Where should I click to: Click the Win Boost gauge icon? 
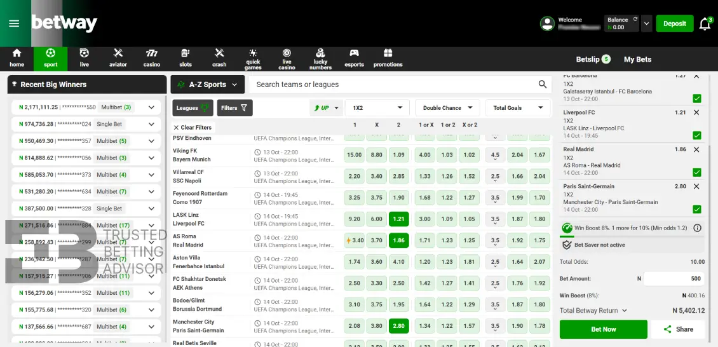click(567, 228)
